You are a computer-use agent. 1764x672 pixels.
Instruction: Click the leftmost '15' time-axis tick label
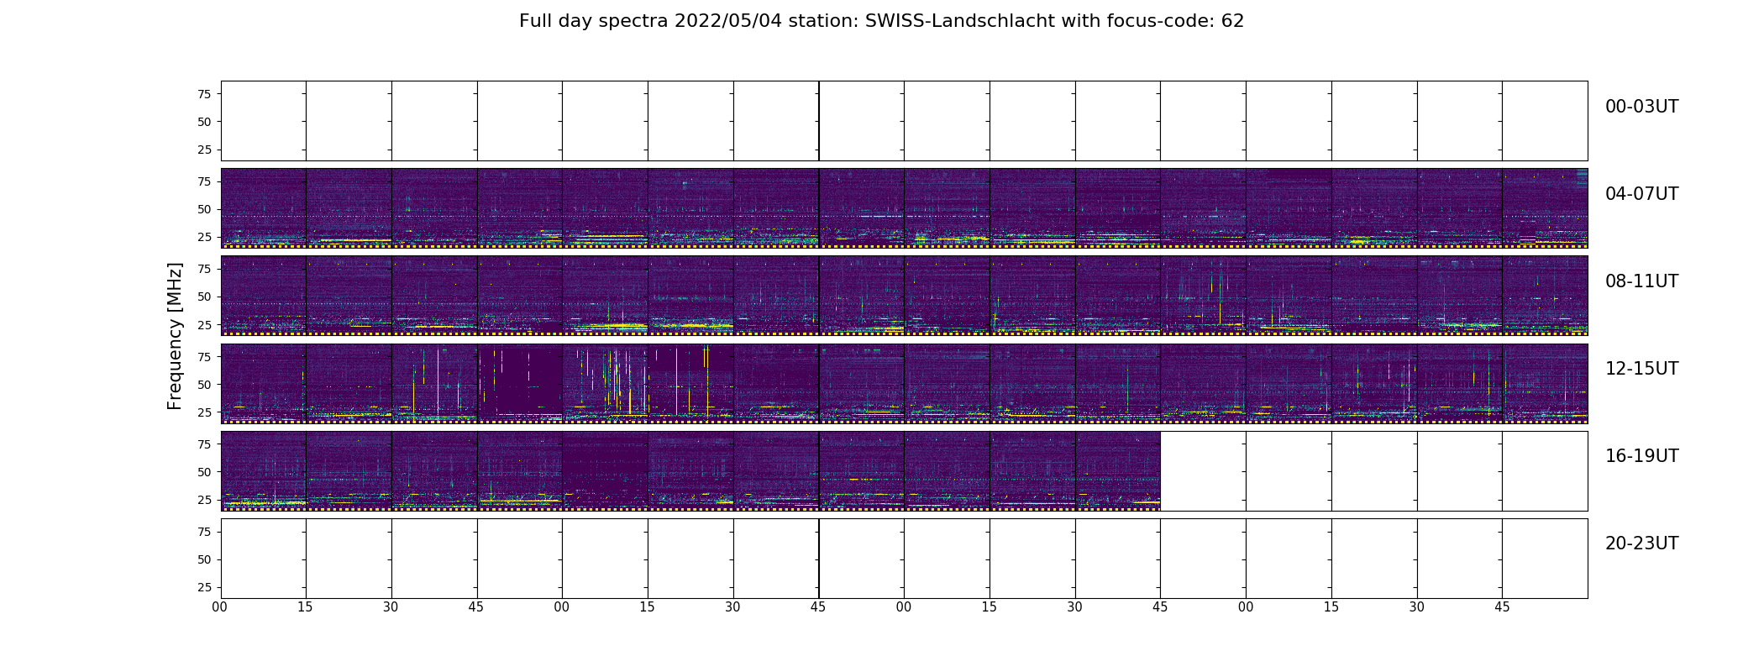(x=305, y=607)
